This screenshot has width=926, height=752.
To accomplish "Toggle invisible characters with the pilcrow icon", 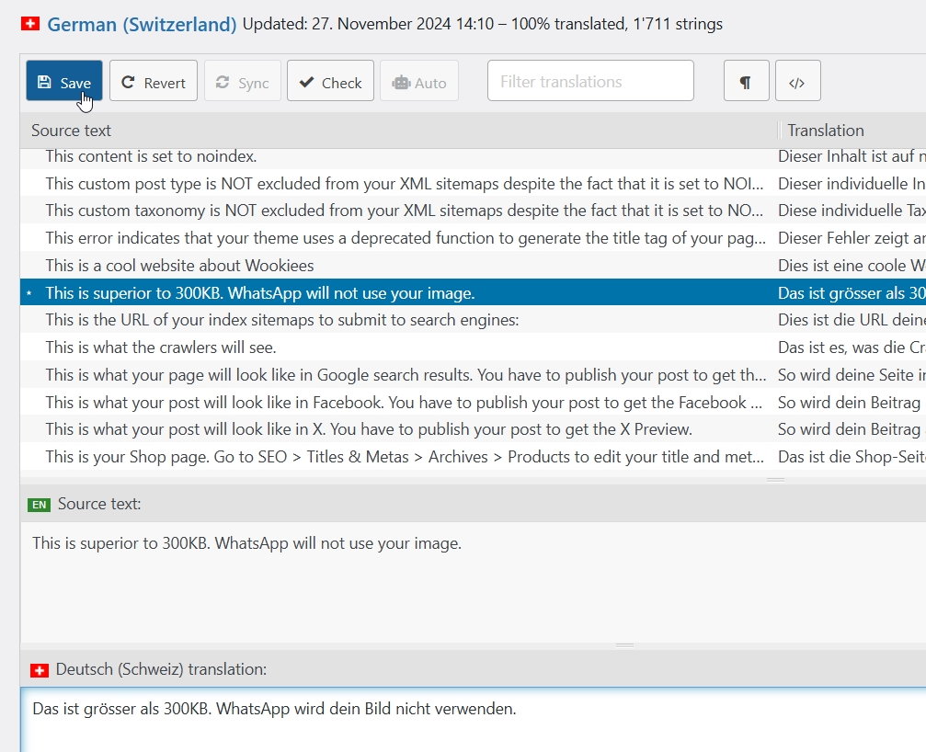I will coord(746,82).
